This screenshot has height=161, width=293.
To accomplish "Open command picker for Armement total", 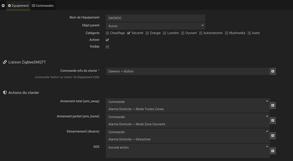I will point(273,105).
